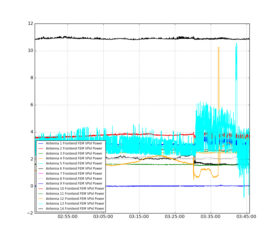This screenshot has width=277, height=237.
Task: Click the orange Antenna 12 legend line swatch
Action: [41, 199]
